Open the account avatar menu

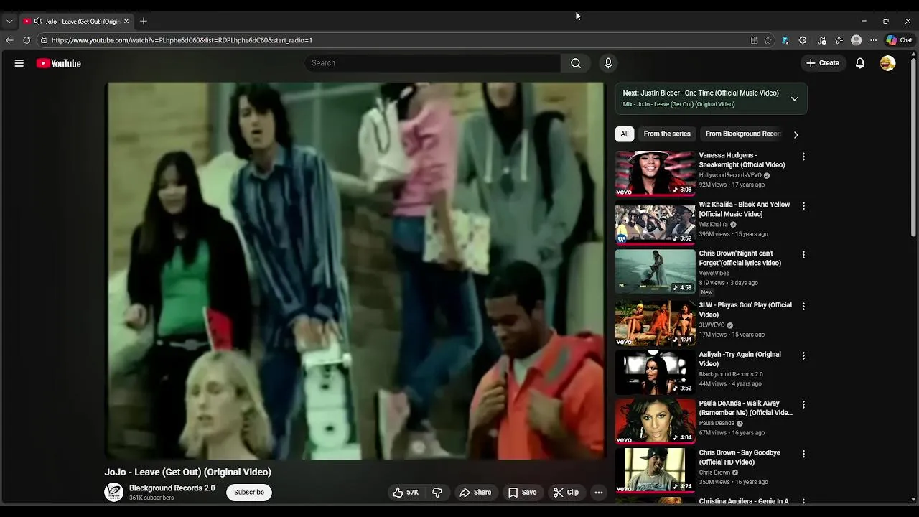point(888,63)
